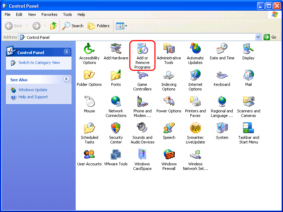Viewport: 283px width, 212px height.
Task: Open Administrative Tools
Action: (x=169, y=54)
